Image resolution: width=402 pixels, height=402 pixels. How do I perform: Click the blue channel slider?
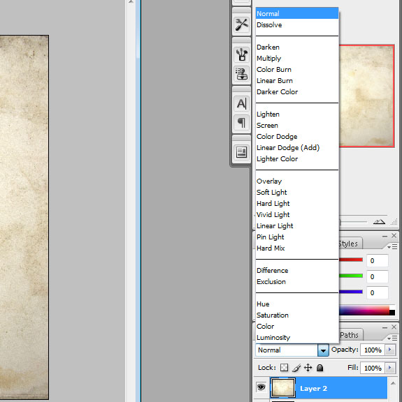(x=351, y=292)
